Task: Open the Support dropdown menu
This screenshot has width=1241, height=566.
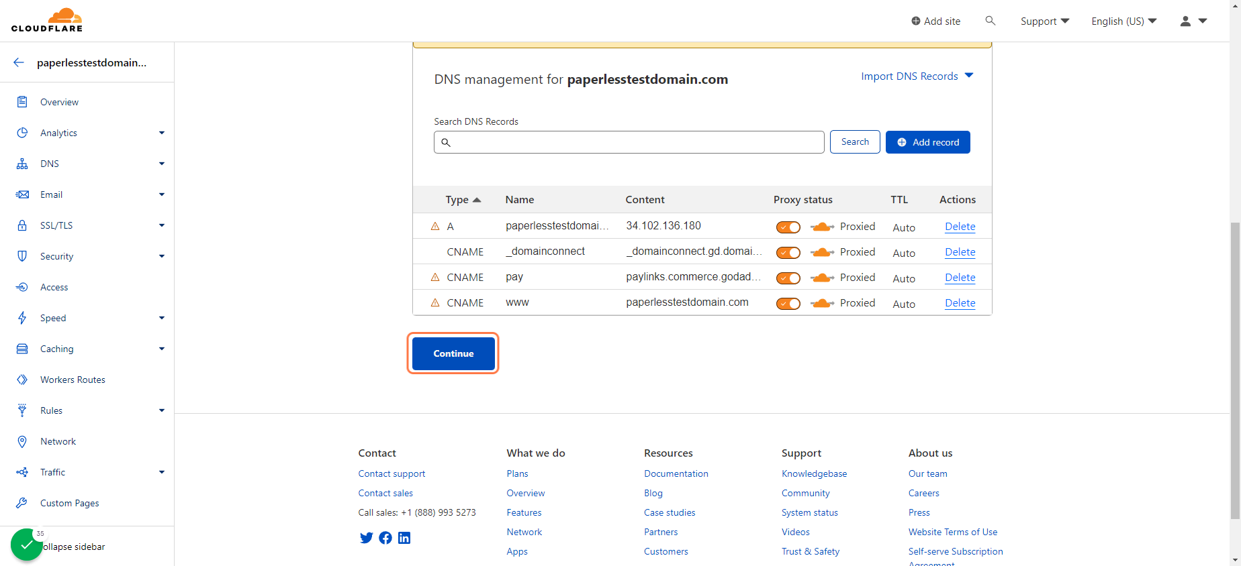Action: click(x=1045, y=21)
